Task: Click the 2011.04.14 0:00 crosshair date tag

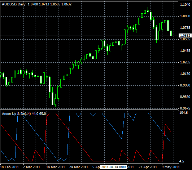Action: pos(113,167)
